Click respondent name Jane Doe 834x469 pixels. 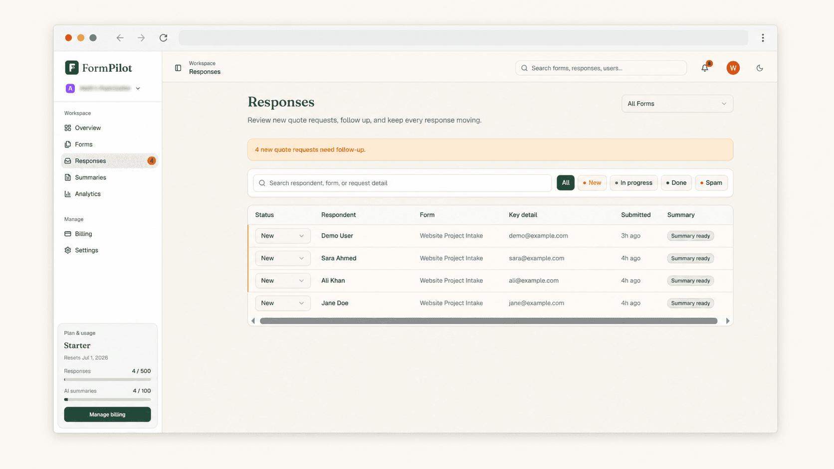[335, 303]
